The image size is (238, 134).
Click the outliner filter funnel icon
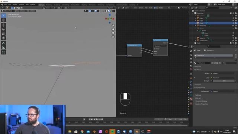(x=231, y=7)
